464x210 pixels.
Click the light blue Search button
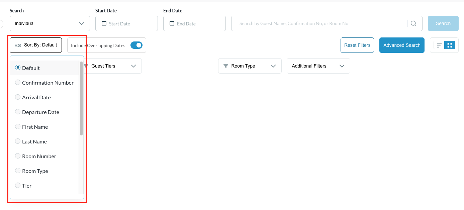coord(443,23)
